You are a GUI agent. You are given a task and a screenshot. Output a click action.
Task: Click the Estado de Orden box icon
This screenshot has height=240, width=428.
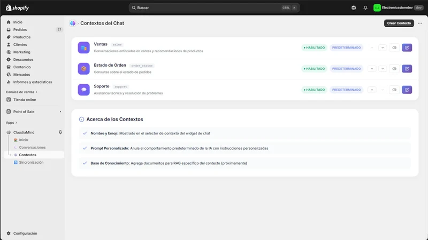tap(84, 69)
